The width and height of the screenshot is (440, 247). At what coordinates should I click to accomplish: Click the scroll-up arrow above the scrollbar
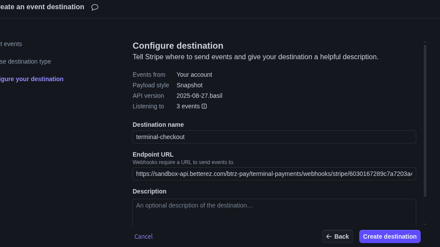point(425,42)
